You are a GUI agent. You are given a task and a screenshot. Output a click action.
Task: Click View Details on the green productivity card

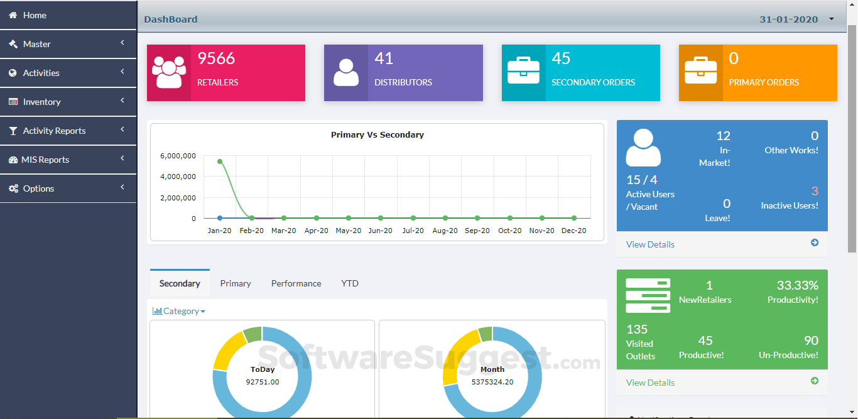point(650,382)
